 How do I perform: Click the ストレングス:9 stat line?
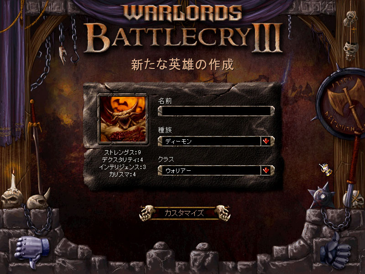click(x=122, y=153)
